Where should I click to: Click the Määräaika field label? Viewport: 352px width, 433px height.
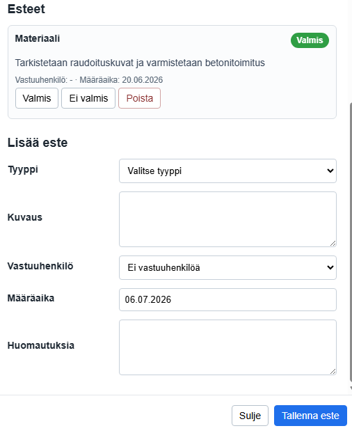tap(31, 298)
